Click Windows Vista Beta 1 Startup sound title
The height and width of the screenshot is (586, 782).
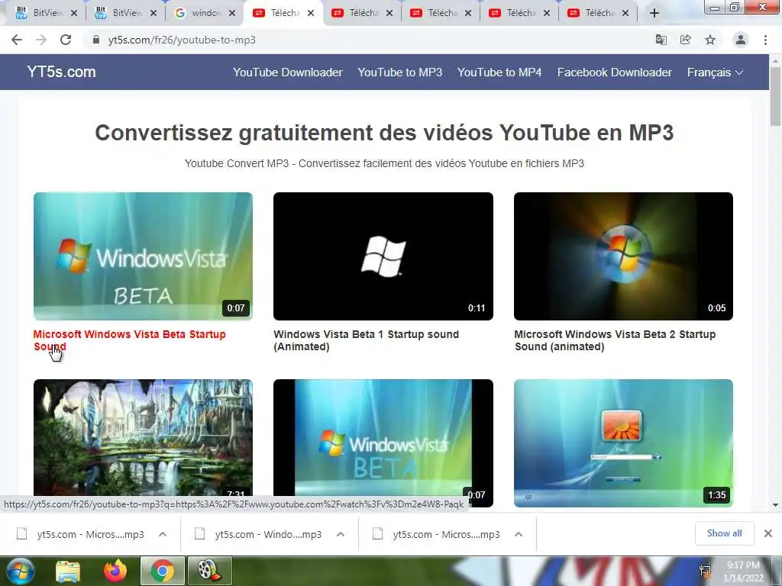[x=366, y=340]
